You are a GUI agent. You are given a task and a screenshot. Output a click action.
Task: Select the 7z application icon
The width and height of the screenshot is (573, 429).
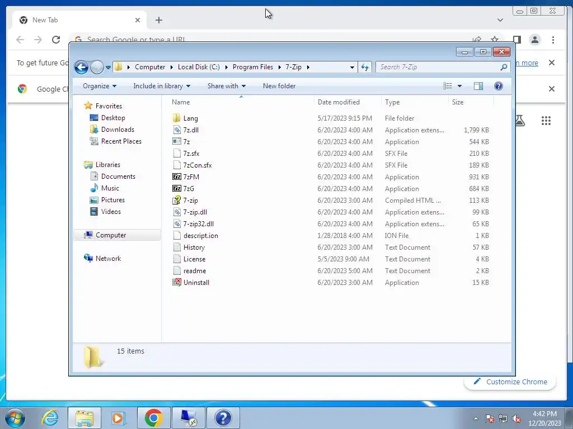pyautogui.click(x=177, y=141)
